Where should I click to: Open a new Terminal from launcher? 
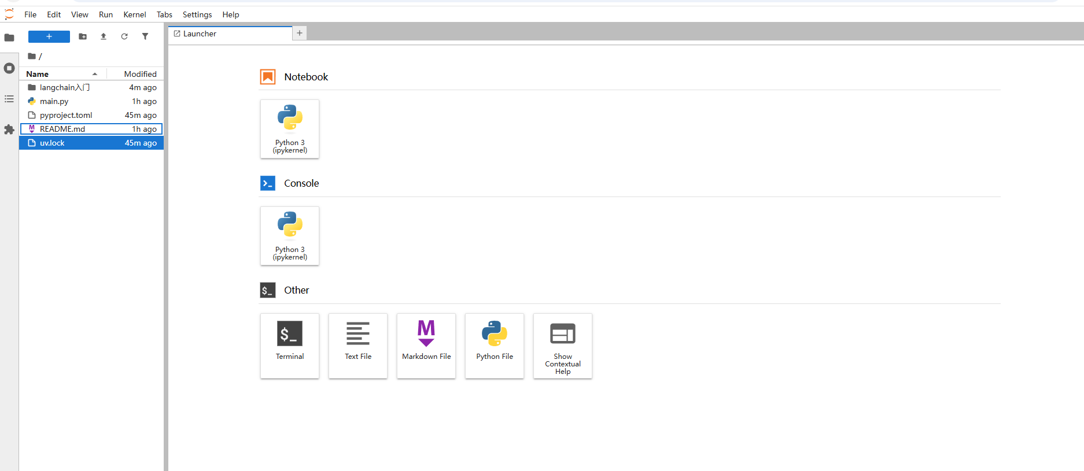[x=290, y=346]
